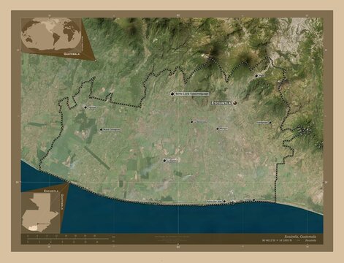Click the Masagua town marker dot
This screenshot has width=344, height=263.
218,129
